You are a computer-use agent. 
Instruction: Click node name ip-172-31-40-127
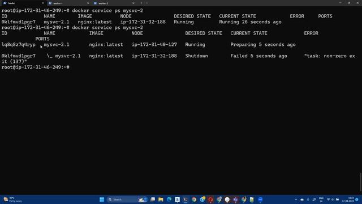click(154, 45)
